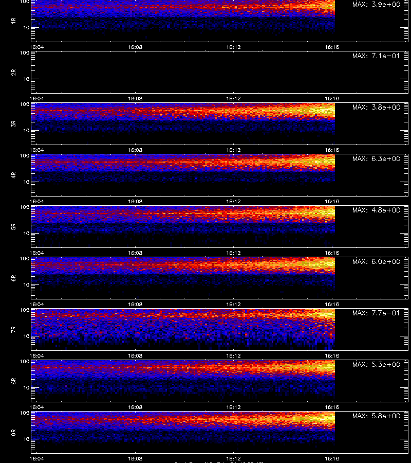Select the 16:04 label below the 2R panel
The height and width of the screenshot is (463, 411).
37,98
